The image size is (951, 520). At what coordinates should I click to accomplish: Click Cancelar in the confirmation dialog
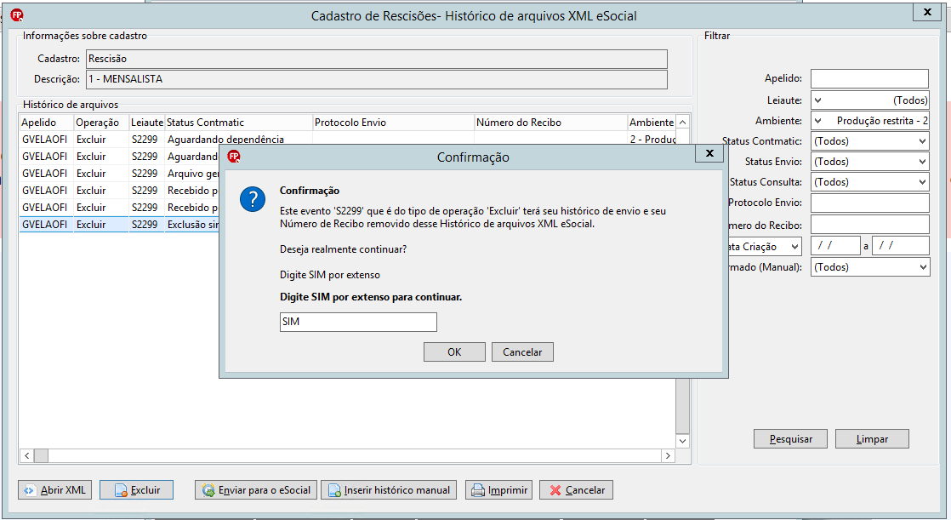tap(522, 352)
